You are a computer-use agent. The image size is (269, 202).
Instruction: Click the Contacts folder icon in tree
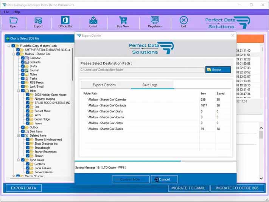pyautogui.click(x=26, y=62)
